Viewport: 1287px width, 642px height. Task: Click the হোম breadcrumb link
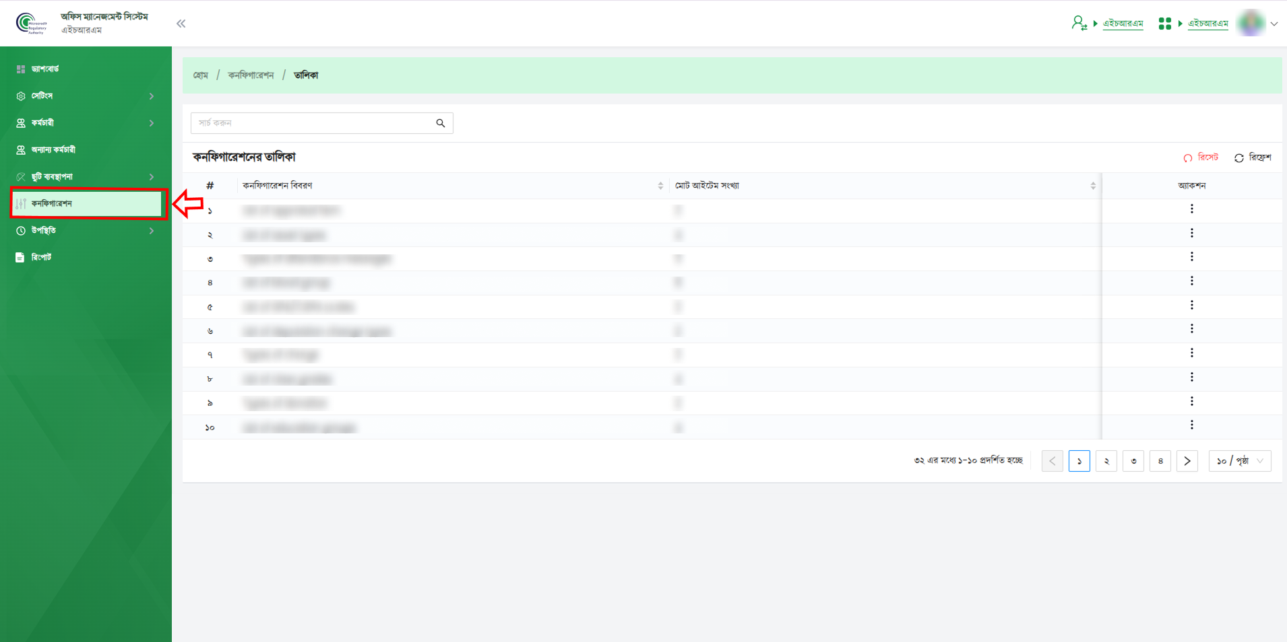201,75
